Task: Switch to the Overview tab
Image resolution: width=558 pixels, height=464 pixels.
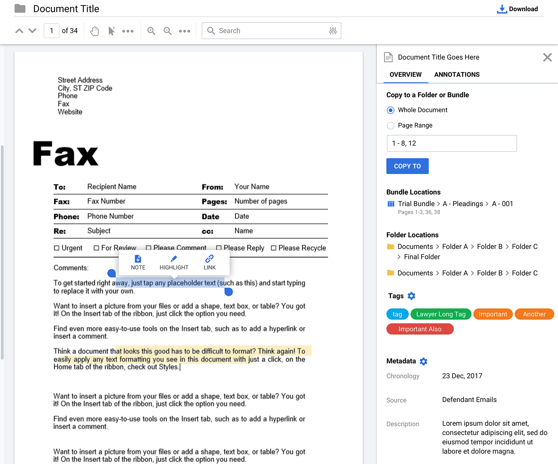Action: tap(405, 74)
